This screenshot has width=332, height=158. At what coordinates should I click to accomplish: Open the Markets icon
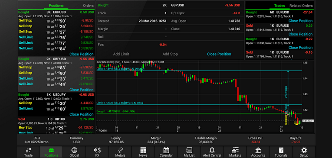point(235,150)
